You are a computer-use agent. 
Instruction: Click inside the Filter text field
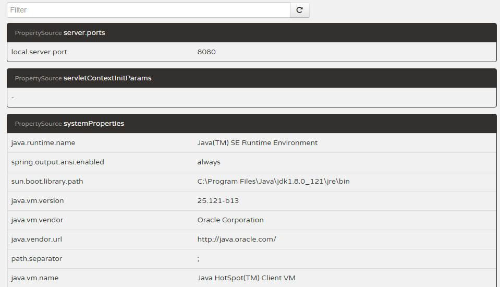[x=148, y=10]
